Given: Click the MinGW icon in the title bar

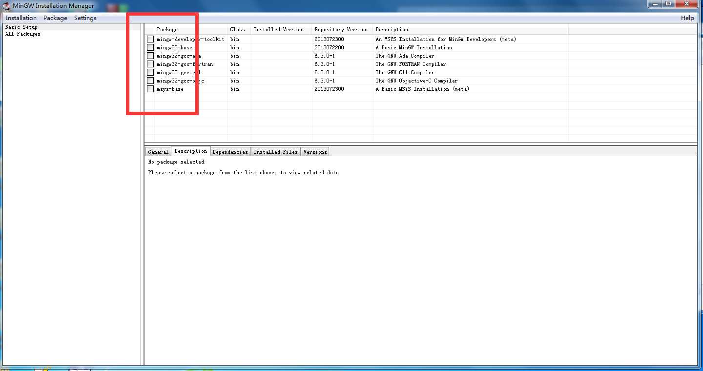Looking at the screenshot, I should click(7, 6).
